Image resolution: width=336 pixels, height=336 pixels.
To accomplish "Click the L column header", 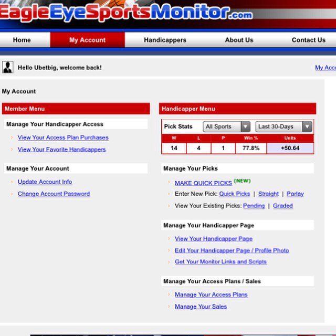I will tap(198, 138).
